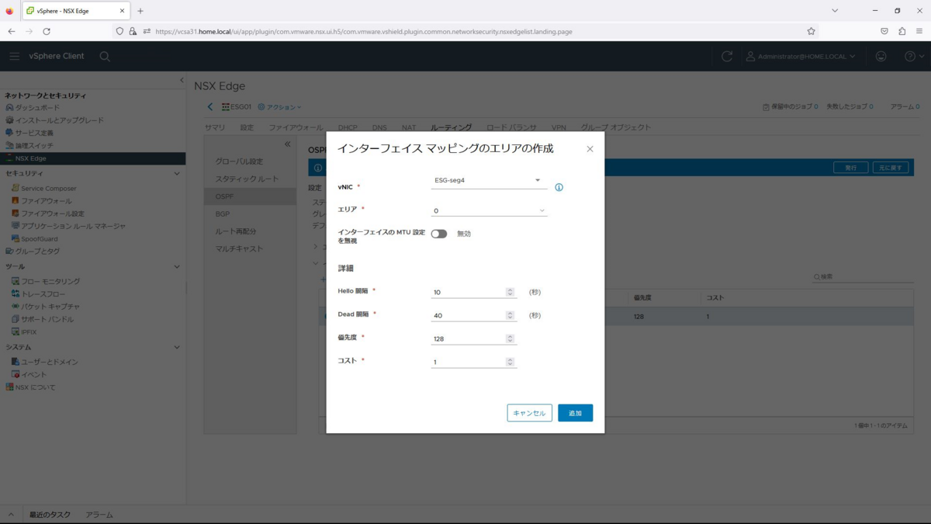Open ファイアウォール設定 in the sidebar
931x524 pixels.
[52, 213]
